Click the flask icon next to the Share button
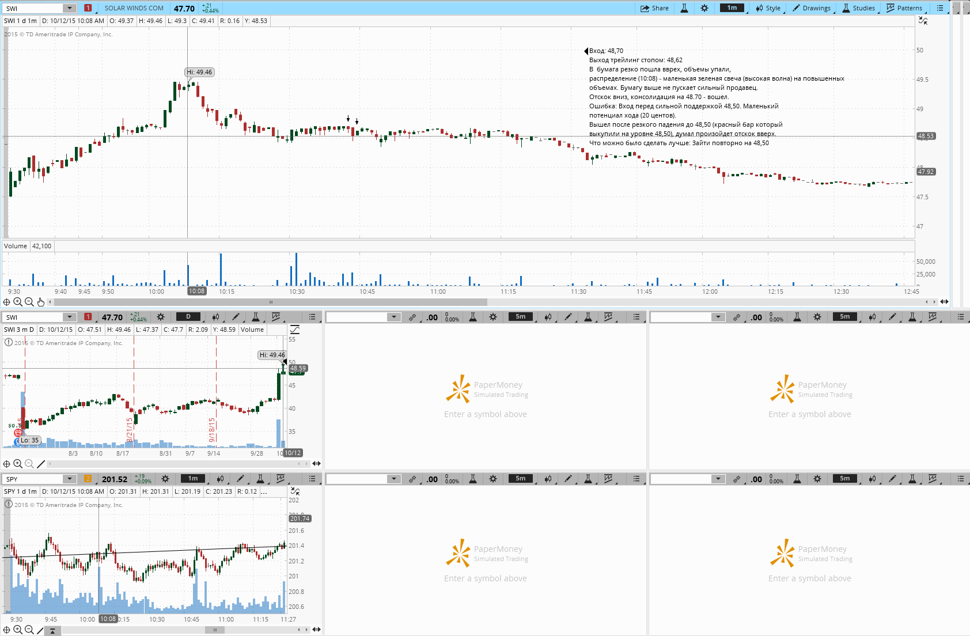This screenshot has width=970, height=636. click(684, 8)
